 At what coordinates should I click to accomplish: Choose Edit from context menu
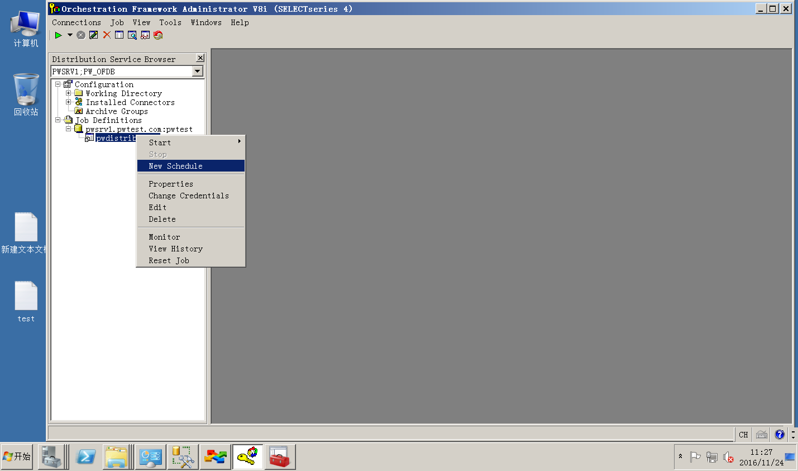point(191,207)
